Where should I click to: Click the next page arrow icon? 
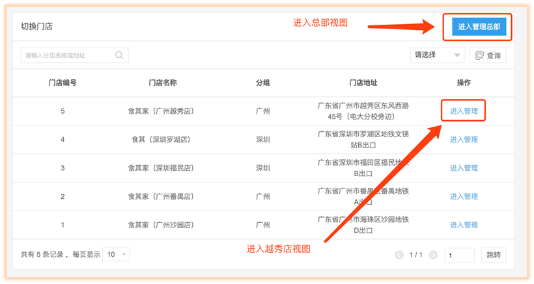click(x=433, y=255)
